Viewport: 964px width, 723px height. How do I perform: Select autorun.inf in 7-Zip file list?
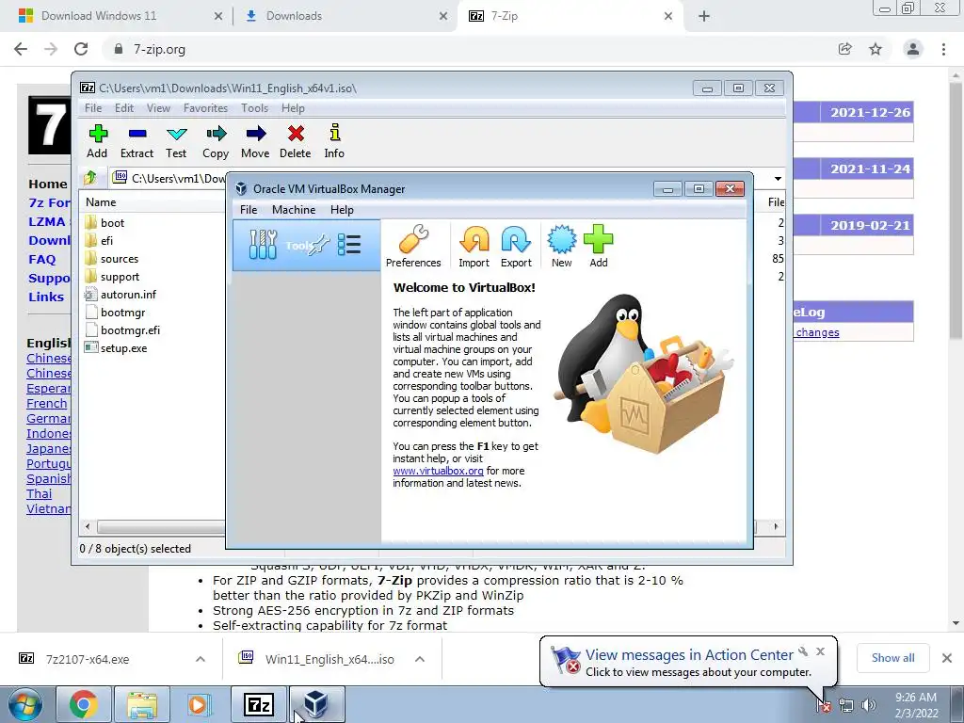(x=128, y=295)
